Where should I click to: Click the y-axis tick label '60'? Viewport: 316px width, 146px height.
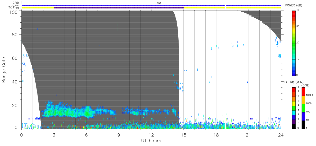coord(15,58)
